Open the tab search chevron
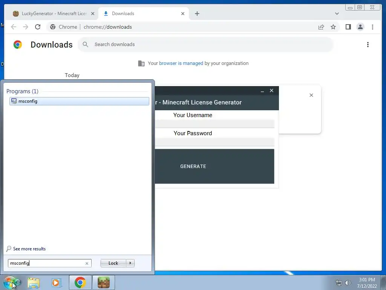The height and width of the screenshot is (290, 386). (x=337, y=14)
